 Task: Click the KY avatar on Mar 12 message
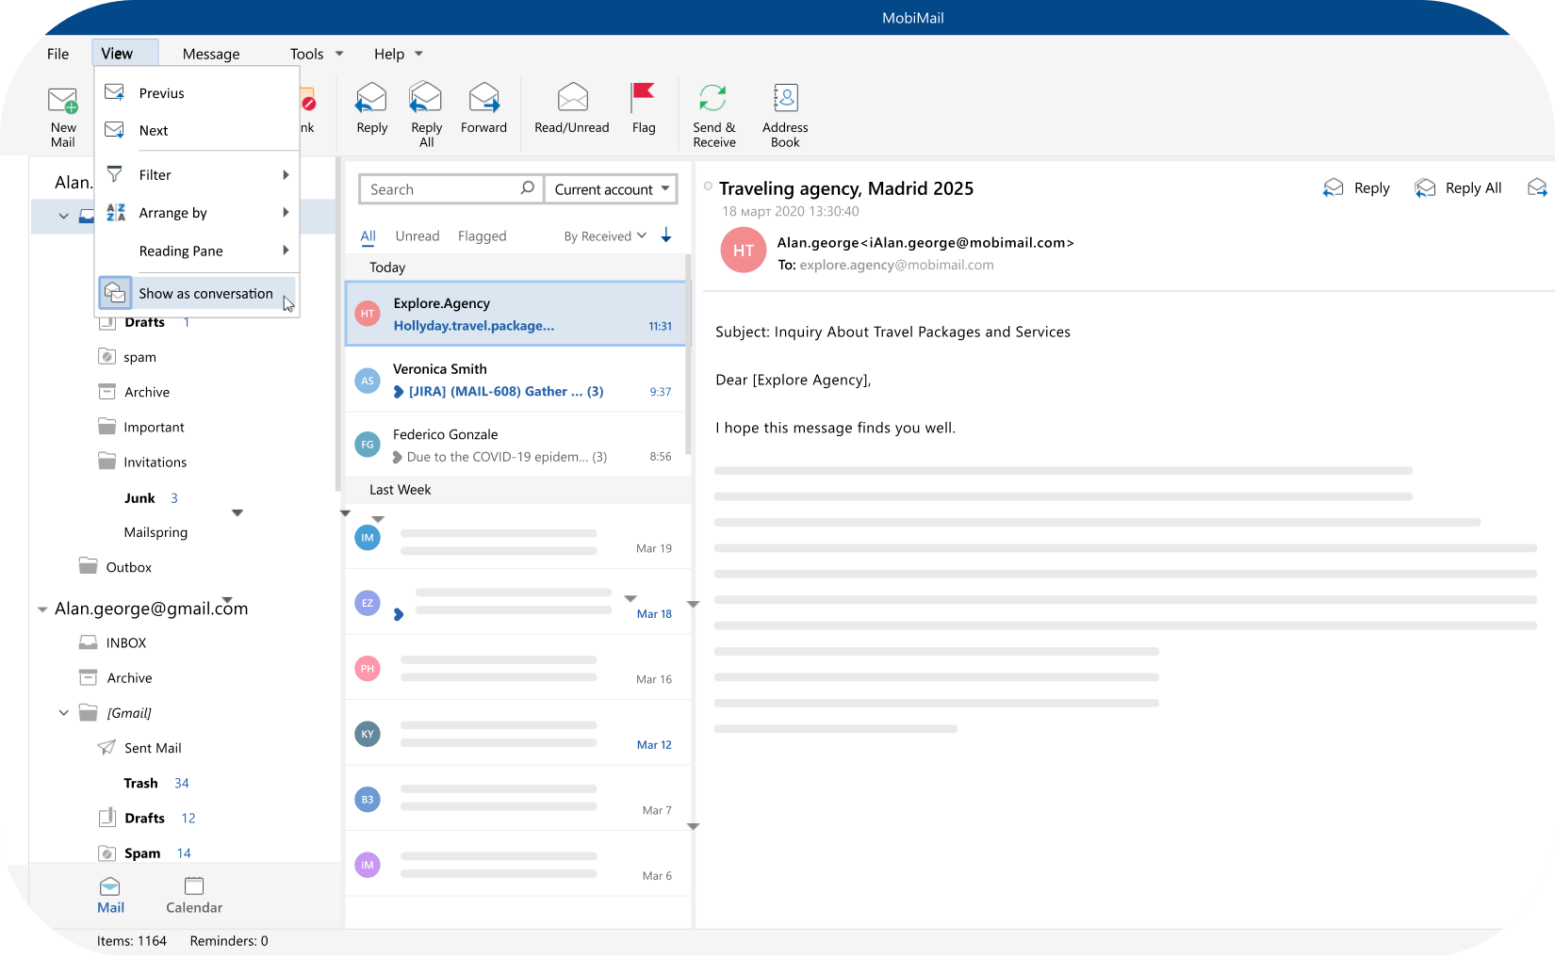click(x=368, y=734)
